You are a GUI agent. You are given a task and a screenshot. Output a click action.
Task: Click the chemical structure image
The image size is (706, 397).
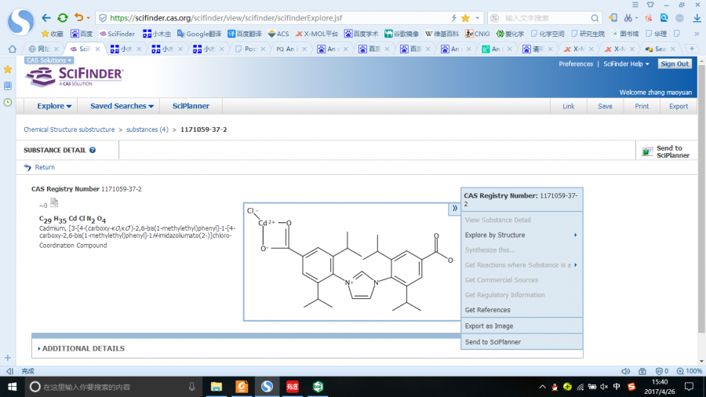point(352,261)
